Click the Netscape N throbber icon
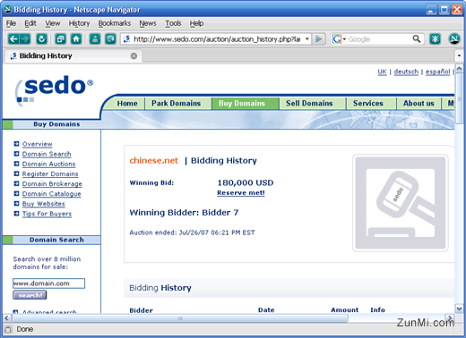 (x=454, y=38)
